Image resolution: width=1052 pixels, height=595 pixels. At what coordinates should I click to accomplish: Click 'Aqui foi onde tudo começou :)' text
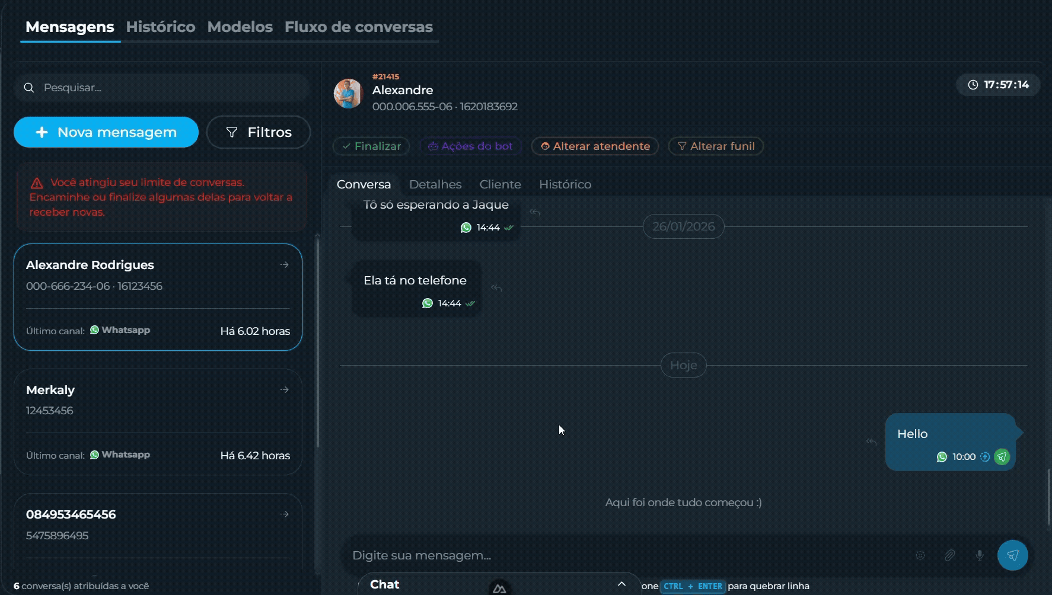coord(683,503)
